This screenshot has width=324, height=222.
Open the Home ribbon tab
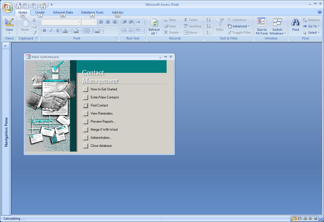23,12
